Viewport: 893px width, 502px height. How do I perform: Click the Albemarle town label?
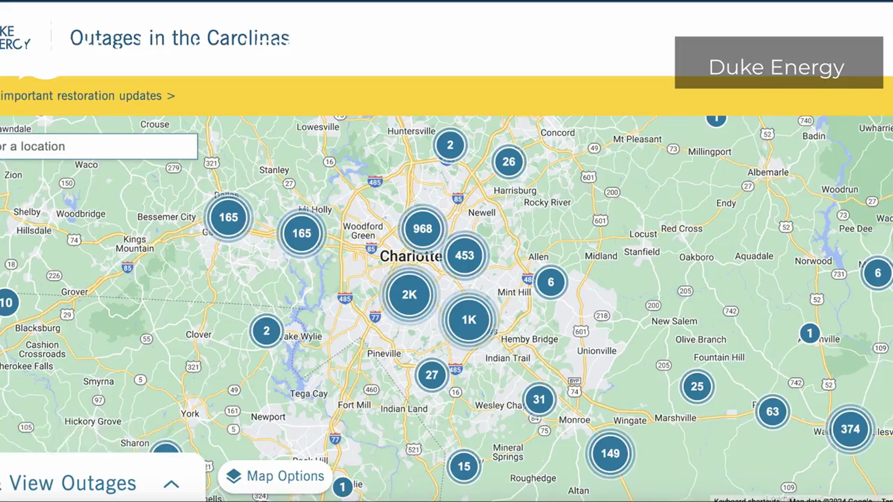click(768, 172)
